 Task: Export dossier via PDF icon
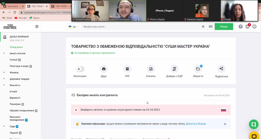[127, 69]
